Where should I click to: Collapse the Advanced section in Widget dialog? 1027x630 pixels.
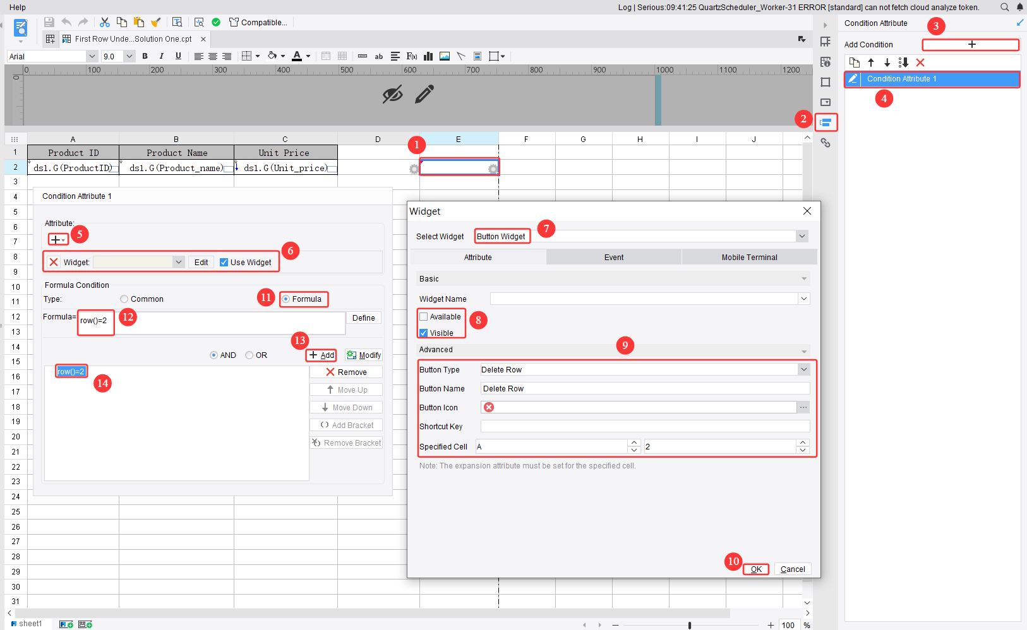[803, 350]
